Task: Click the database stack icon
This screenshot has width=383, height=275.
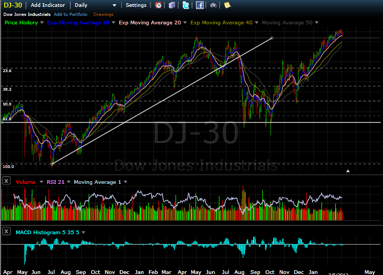Action: pyautogui.click(x=172, y=5)
